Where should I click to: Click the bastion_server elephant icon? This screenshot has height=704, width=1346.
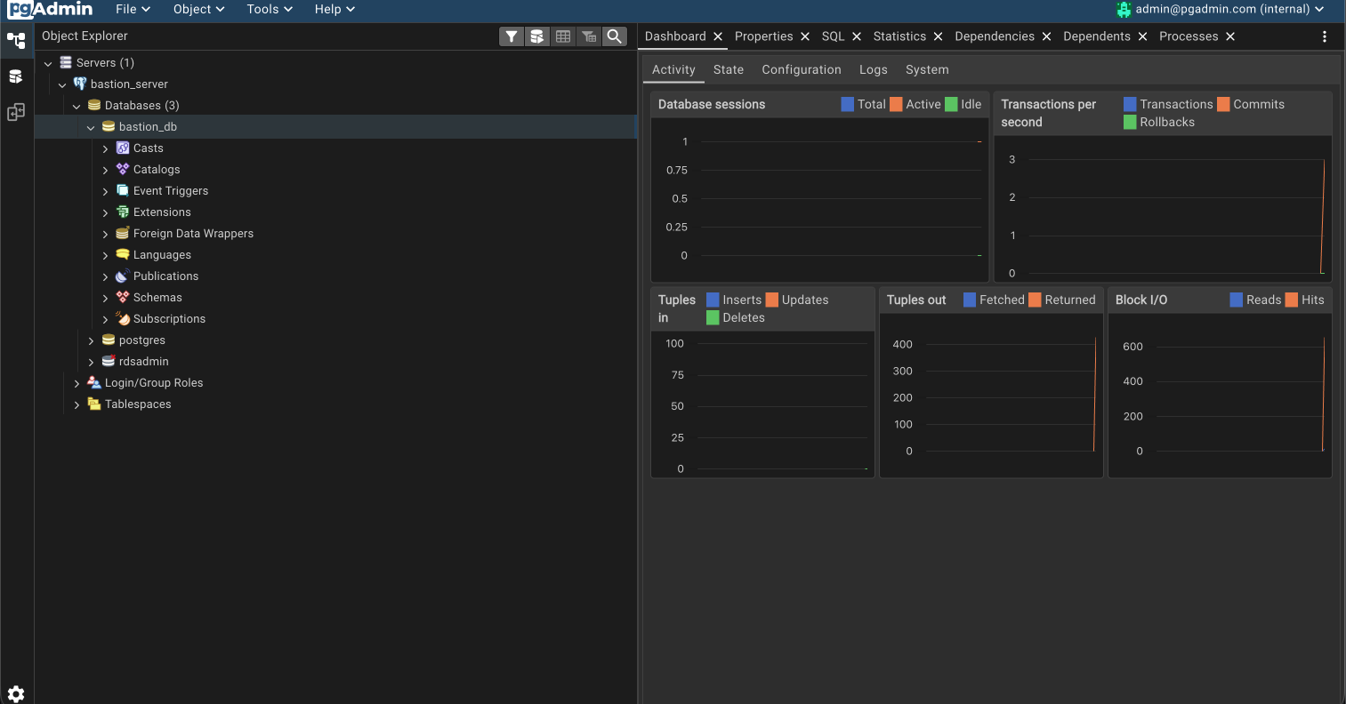(80, 84)
